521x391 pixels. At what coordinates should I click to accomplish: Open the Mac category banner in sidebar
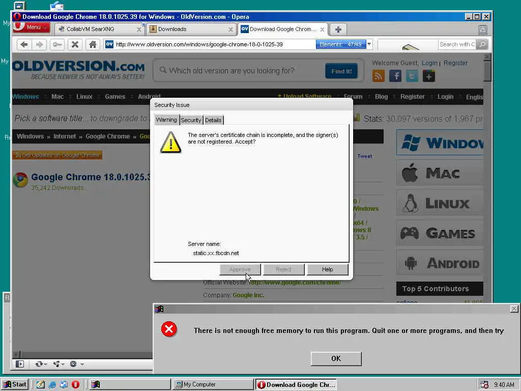(x=440, y=173)
